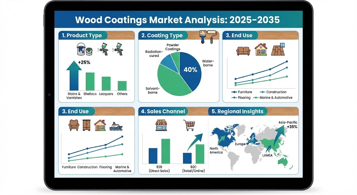This screenshot has height=195, width=357.
Task: Select the wooden wardrobe icon
Action: click(87, 126)
